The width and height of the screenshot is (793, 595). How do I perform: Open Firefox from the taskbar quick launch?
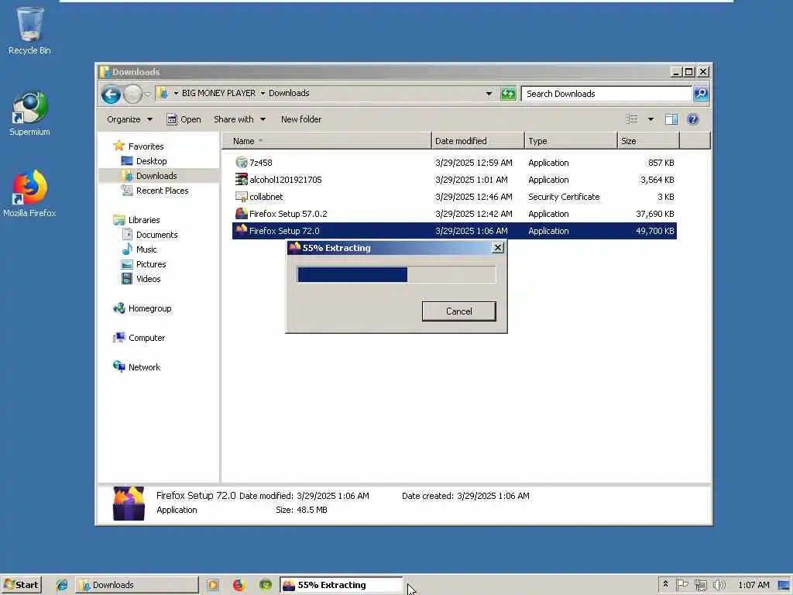[239, 585]
